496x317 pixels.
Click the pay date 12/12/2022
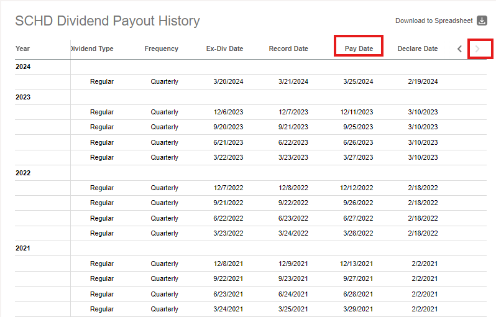357,188
